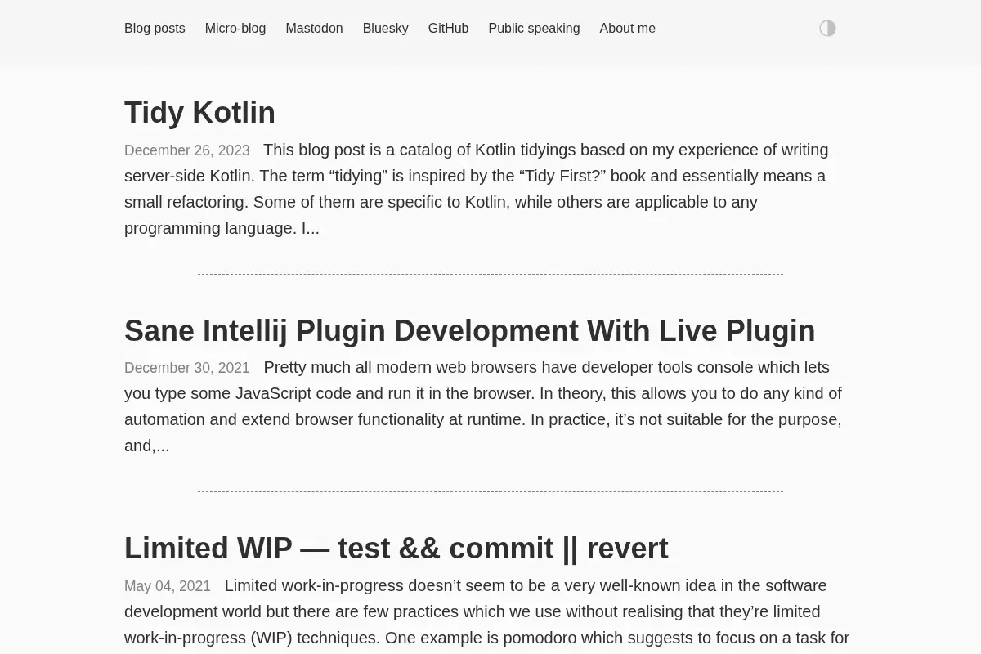Open Sane Intellij Plugin Development With Live Plugin
This screenshot has width=981, height=654.
click(469, 331)
